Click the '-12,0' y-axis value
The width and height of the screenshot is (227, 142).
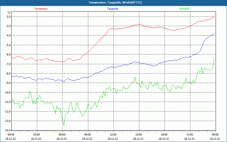pyautogui.click(x=8, y=111)
